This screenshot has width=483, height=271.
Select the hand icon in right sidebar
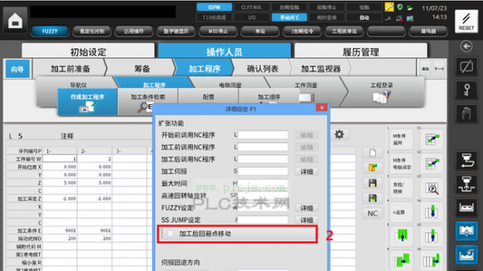click(466, 114)
